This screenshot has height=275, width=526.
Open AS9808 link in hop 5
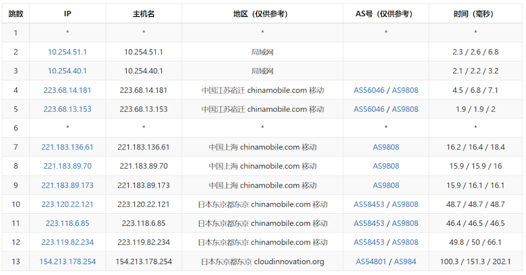(x=405, y=109)
